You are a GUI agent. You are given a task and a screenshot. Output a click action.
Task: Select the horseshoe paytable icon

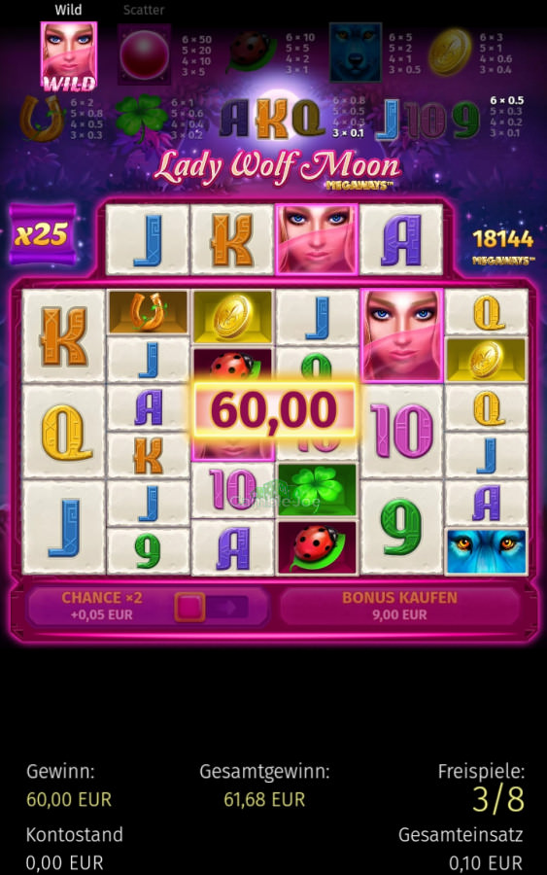coord(43,119)
